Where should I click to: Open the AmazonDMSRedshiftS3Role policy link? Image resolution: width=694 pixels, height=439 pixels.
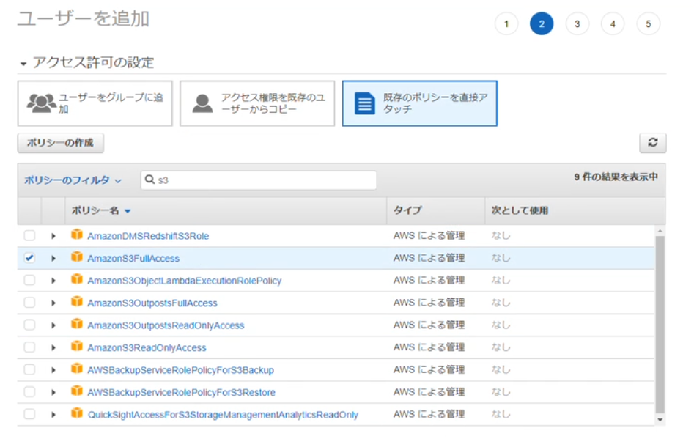(148, 236)
